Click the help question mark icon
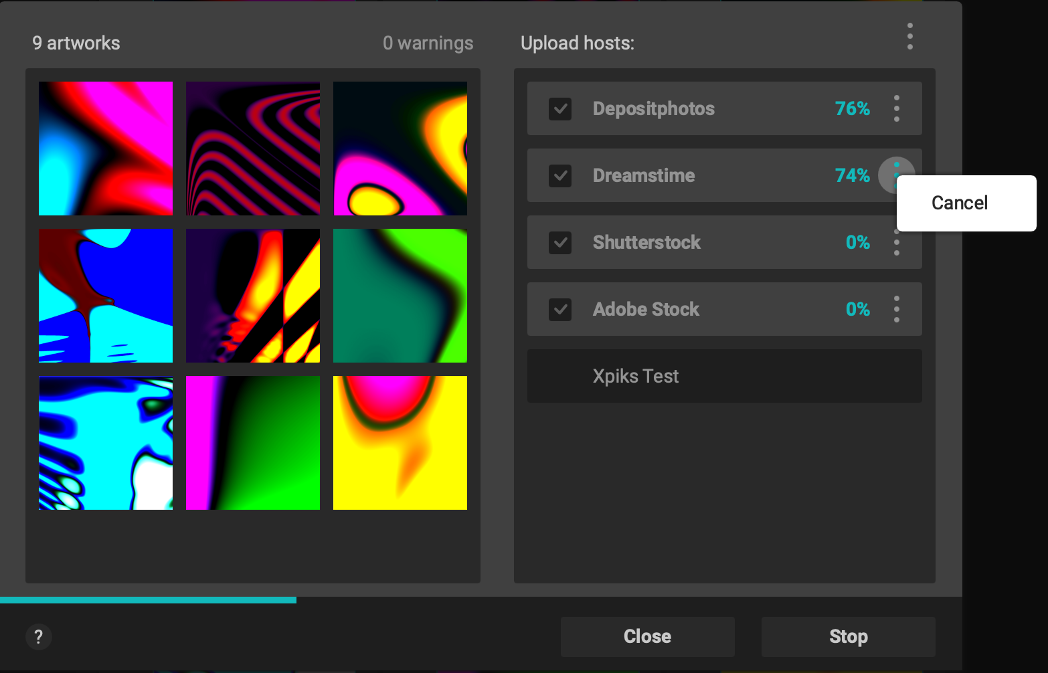1048x673 pixels. tap(39, 636)
